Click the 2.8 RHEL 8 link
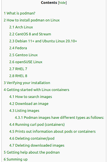Screen dimensions: 108x162 click(x=18, y=76)
